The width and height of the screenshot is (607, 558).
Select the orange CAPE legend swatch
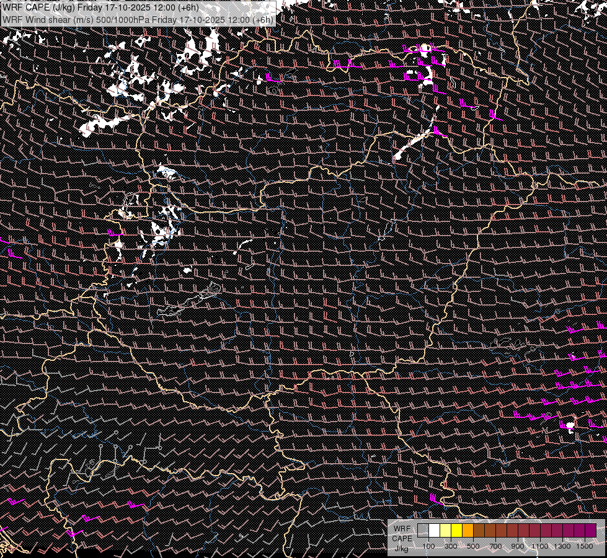pyautogui.click(x=467, y=531)
